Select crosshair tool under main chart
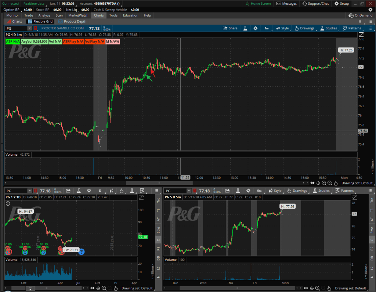Viewport: 376px width, 292px height. pyautogui.click(x=318, y=183)
